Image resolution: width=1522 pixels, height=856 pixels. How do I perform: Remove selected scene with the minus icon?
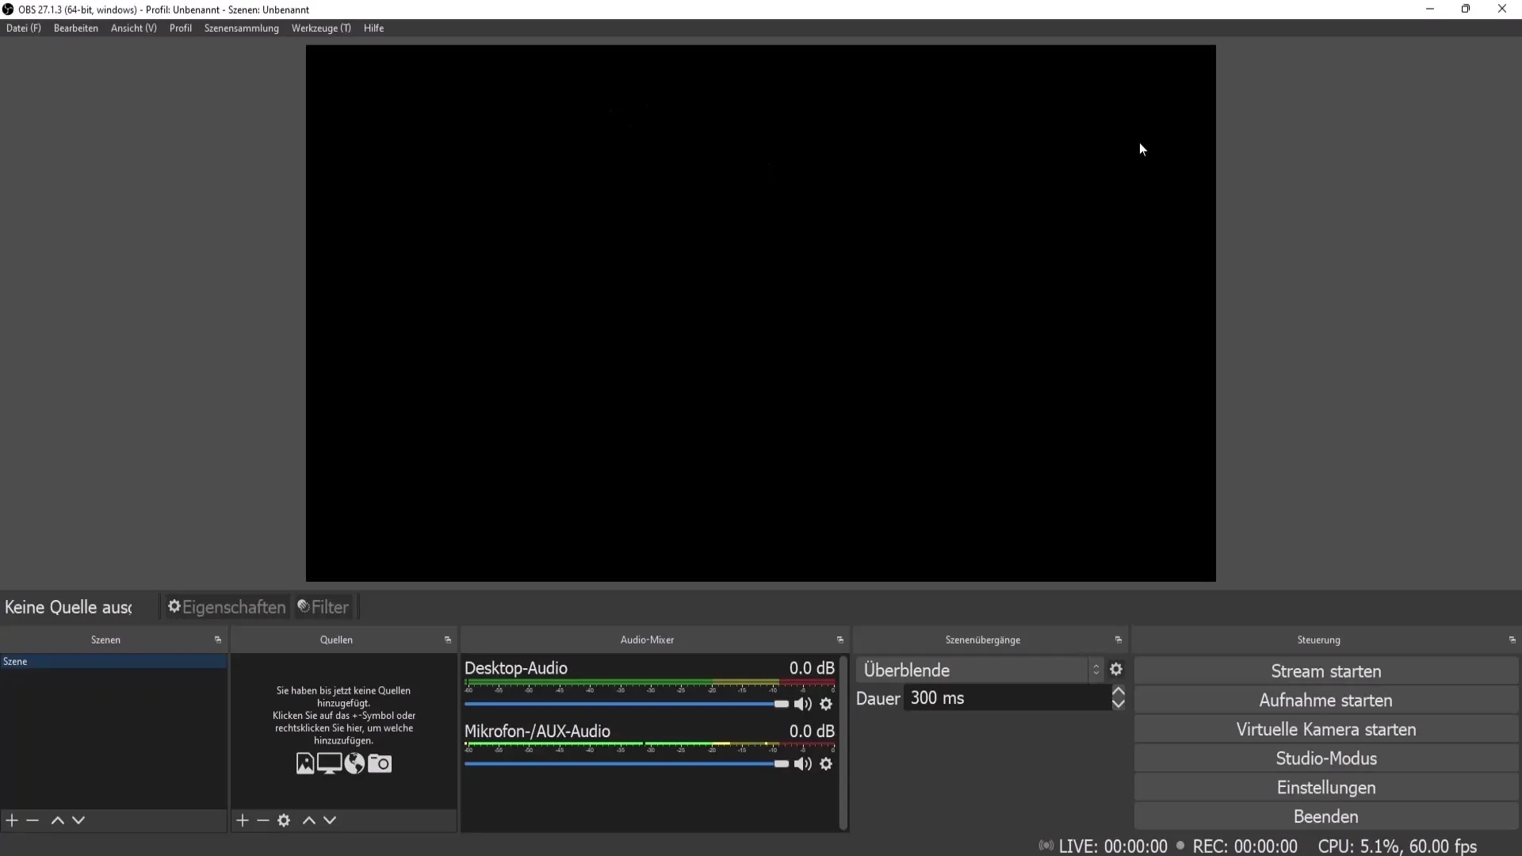pos(33,820)
